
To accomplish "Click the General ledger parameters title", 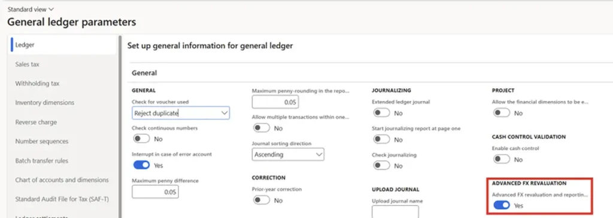I will coord(72,22).
